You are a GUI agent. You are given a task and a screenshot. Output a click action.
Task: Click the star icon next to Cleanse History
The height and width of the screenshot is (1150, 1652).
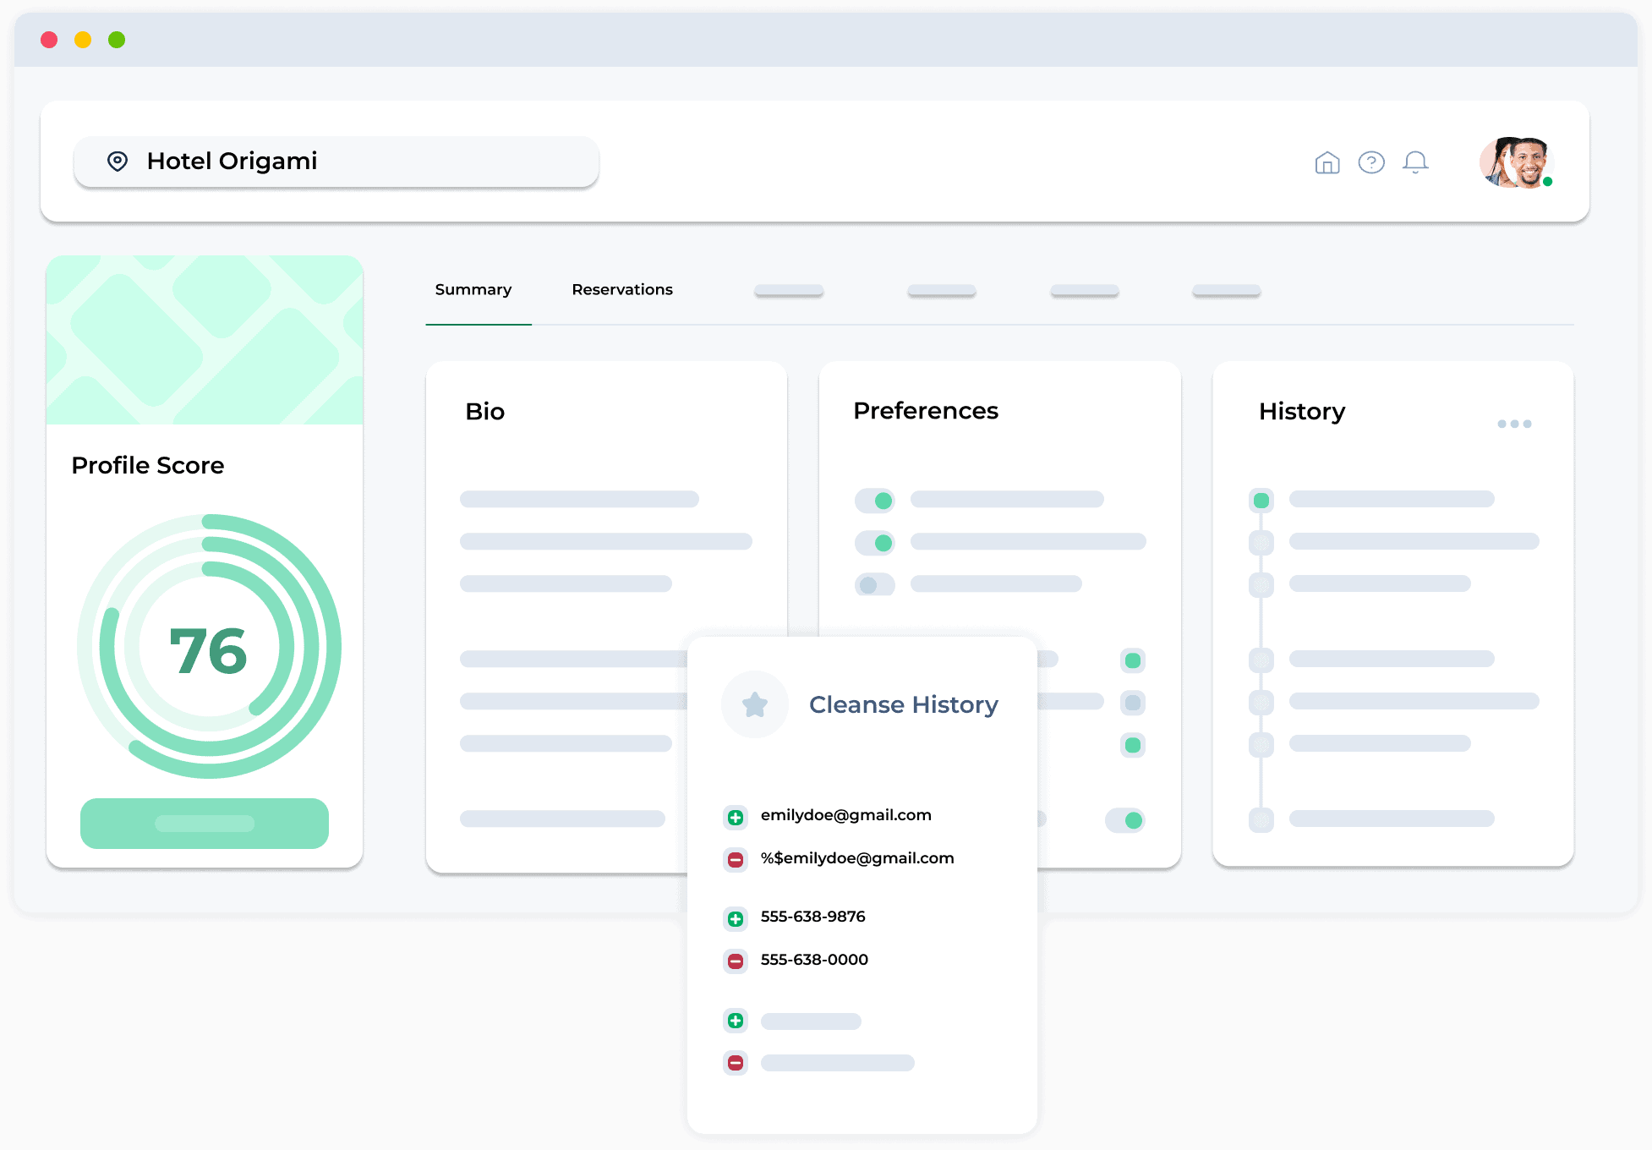[754, 704]
